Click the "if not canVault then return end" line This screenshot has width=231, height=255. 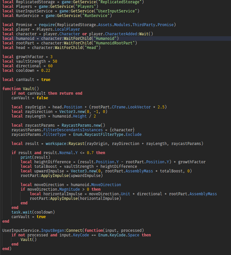(x=47, y=93)
